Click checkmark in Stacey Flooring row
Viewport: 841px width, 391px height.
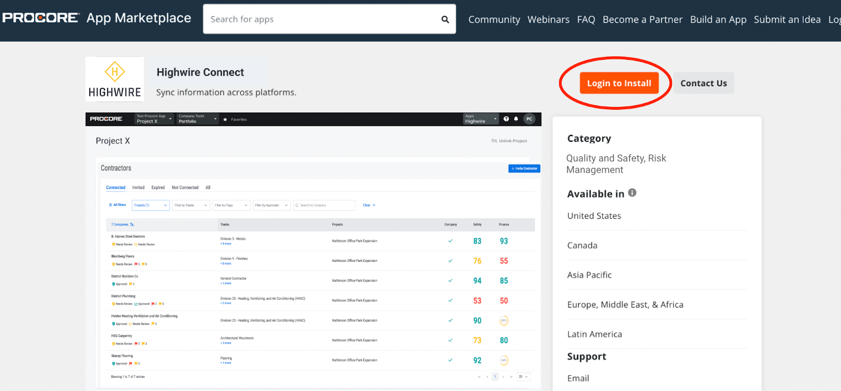pyautogui.click(x=450, y=360)
